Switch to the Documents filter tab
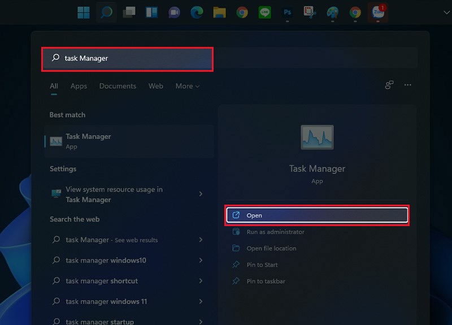The height and width of the screenshot is (325, 452). click(x=118, y=86)
